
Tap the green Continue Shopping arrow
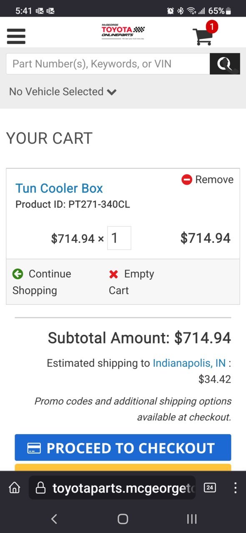click(18, 274)
